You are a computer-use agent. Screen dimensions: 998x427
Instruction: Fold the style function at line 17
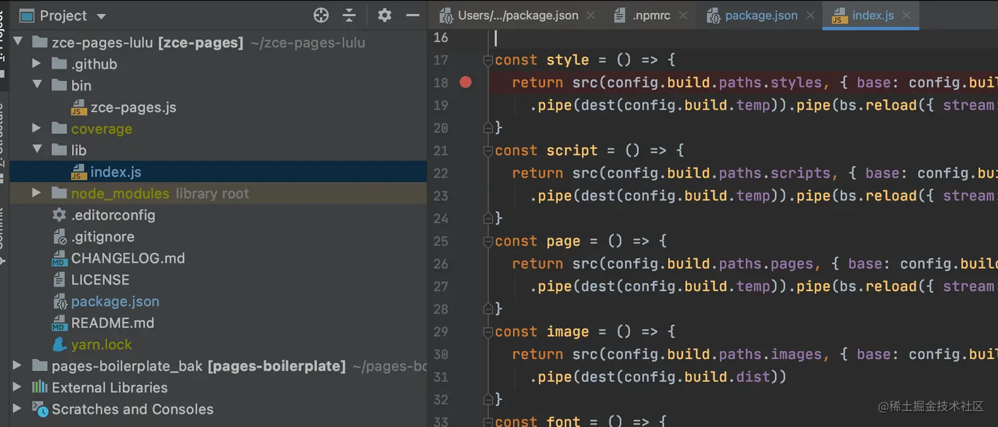(488, 61)
